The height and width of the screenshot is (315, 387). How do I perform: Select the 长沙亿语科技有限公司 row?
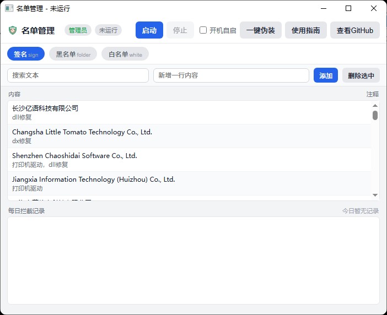click(x=189, y=112)
